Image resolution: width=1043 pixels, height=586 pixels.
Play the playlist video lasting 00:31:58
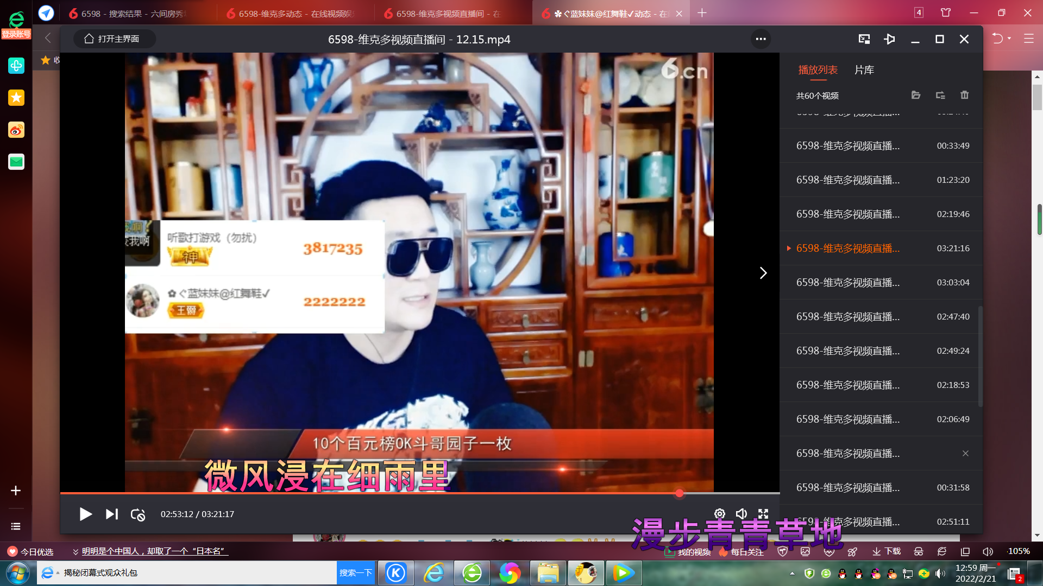pos(881,487)
